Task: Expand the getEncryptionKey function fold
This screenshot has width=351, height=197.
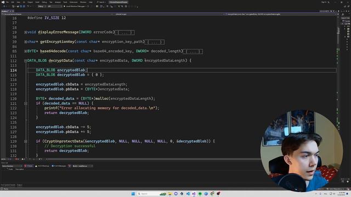Action: click(x=26, y=42)
